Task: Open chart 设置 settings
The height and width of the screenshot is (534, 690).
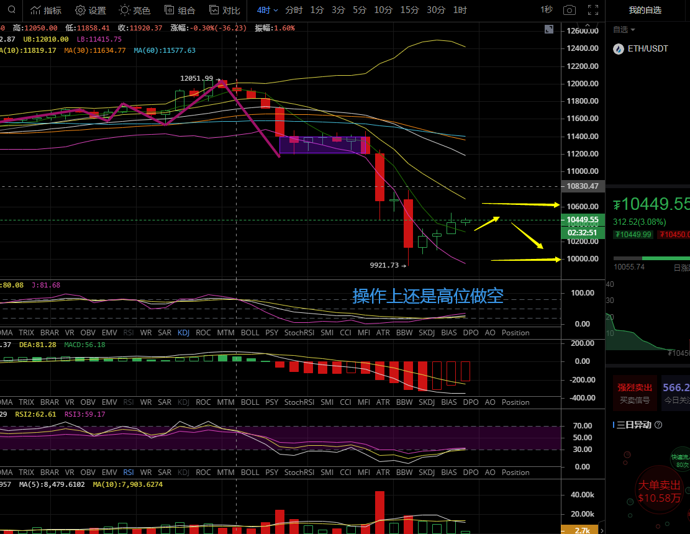Action: point(90,10)
